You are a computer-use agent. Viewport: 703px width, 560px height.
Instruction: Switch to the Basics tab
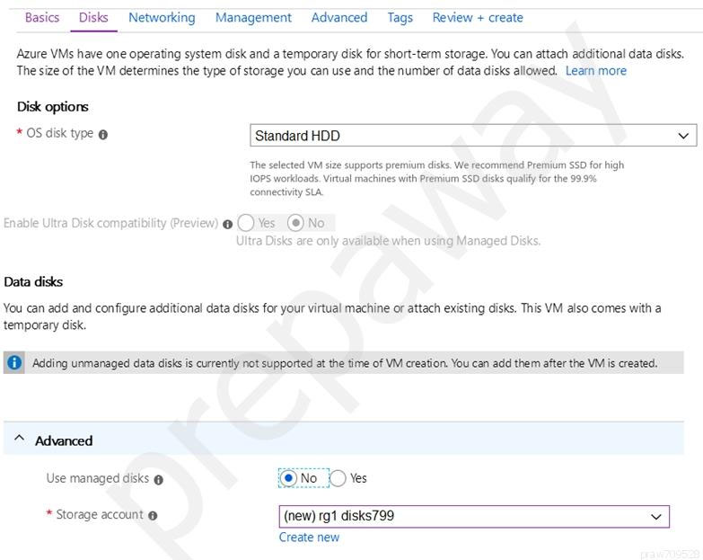click(x=42, y=17)
